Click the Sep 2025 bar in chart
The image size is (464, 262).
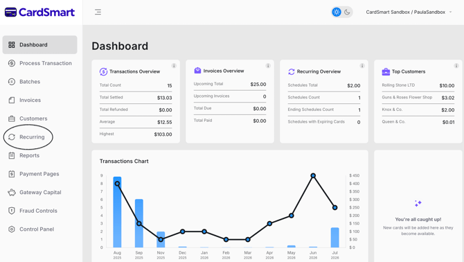coord(139,223)
